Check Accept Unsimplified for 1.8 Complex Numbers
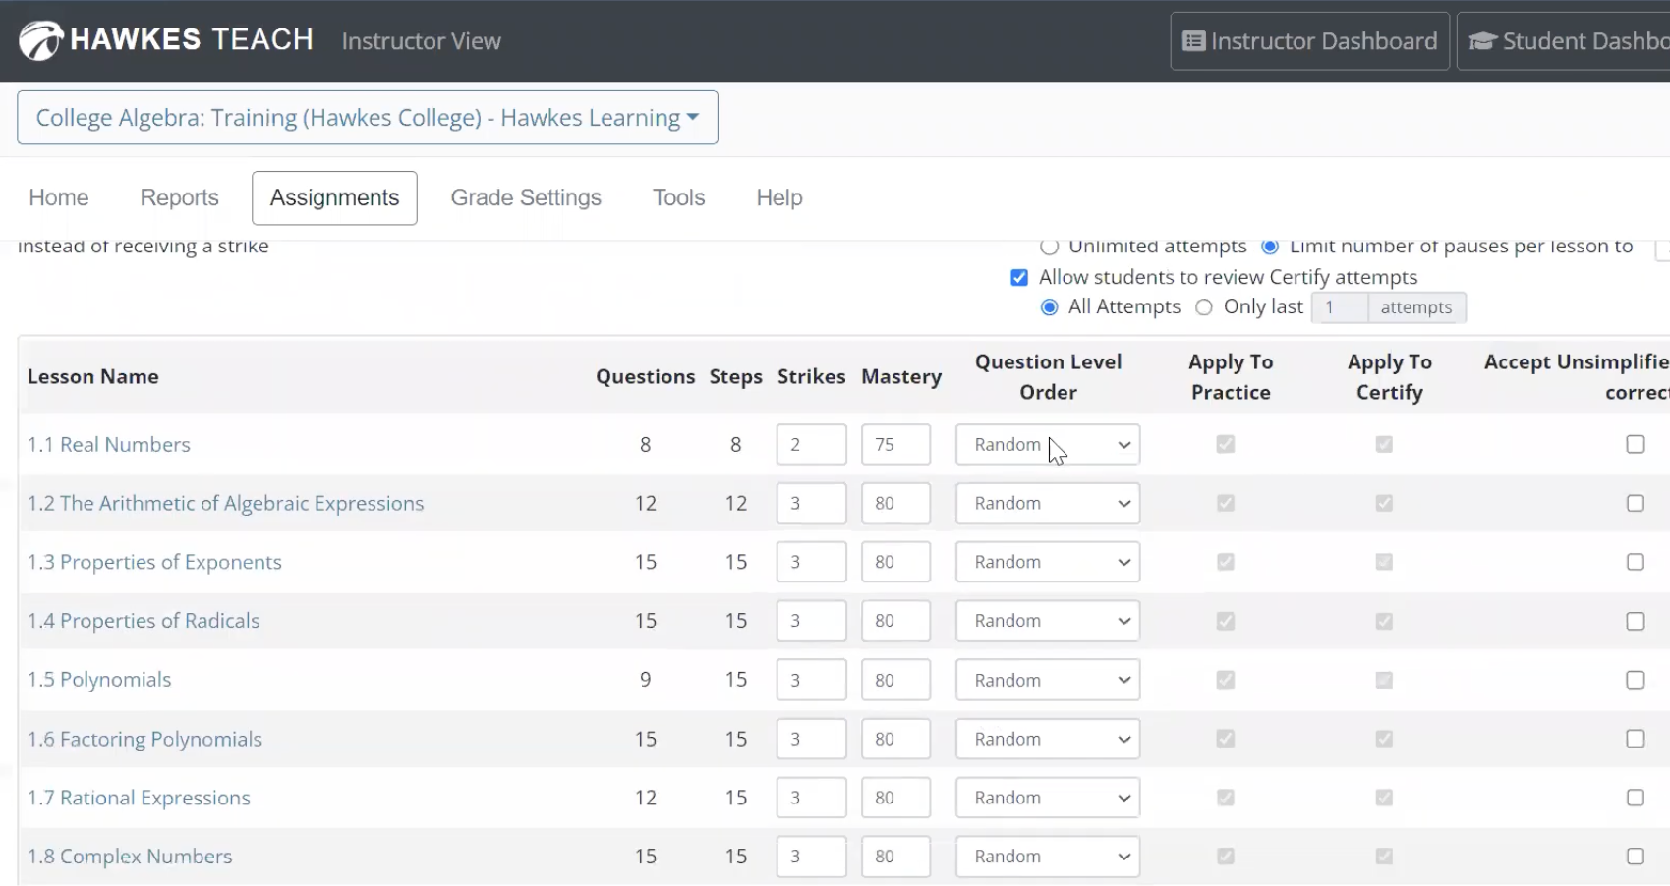Image resolution: width=1670 pixels, height=886 pixels. click(1636, 857)
